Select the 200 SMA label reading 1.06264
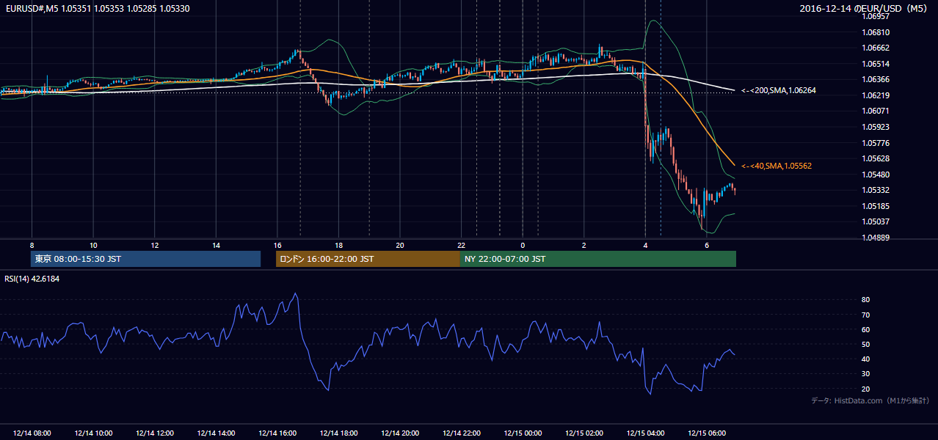This screenshot has width=938, height=440. tap(779, 90)
